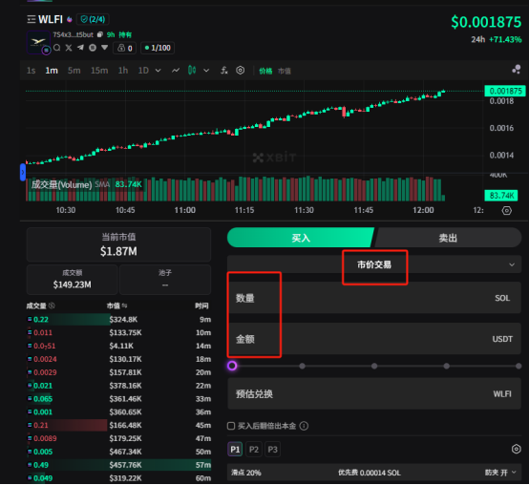Screen dimensions: 529x485
Task: Open chart settings hexagon icon in toolbar
Action: (241, 70)
